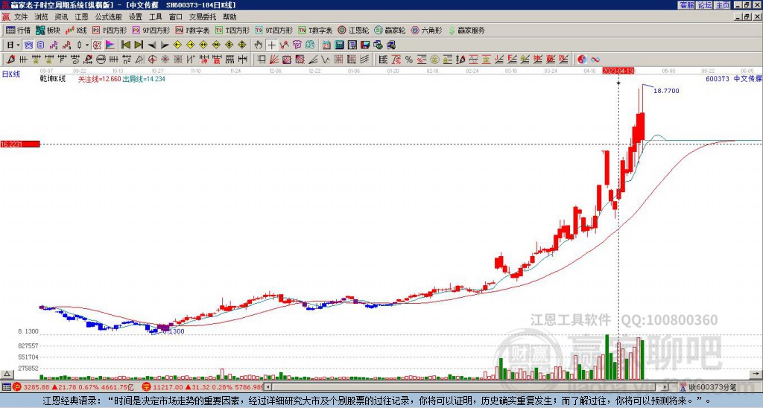Click the 行情 quotes toolbar button
The height and width of the screenshot is (408, 763).
pos(18,30)
